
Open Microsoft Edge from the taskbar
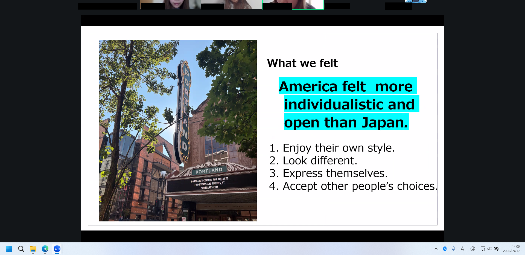coord(45,249)
